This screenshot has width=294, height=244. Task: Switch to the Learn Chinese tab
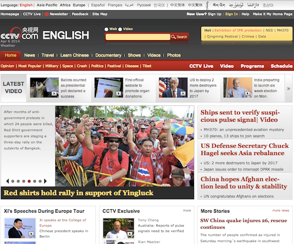click(x=74, y=55)
